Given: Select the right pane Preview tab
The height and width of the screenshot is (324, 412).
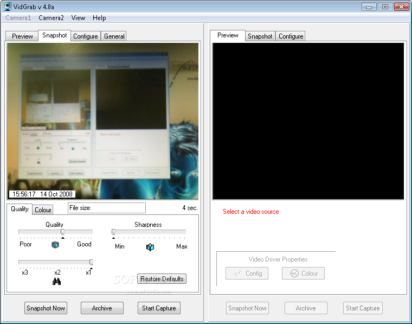Looking at the screenshot, I should (228, 35).
